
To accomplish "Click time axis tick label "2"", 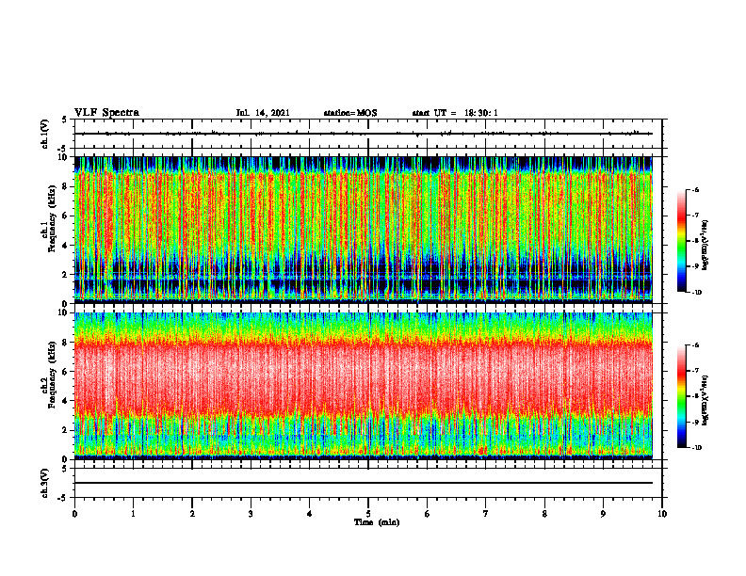I will click(x=192, y=514).
